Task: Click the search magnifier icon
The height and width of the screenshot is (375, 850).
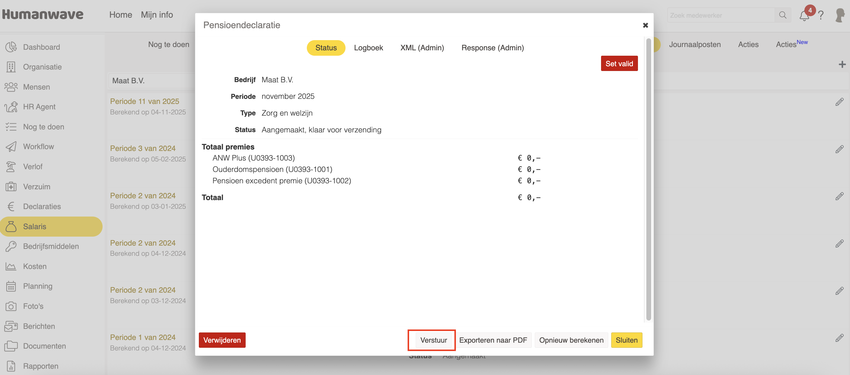Action: point(782,15)
